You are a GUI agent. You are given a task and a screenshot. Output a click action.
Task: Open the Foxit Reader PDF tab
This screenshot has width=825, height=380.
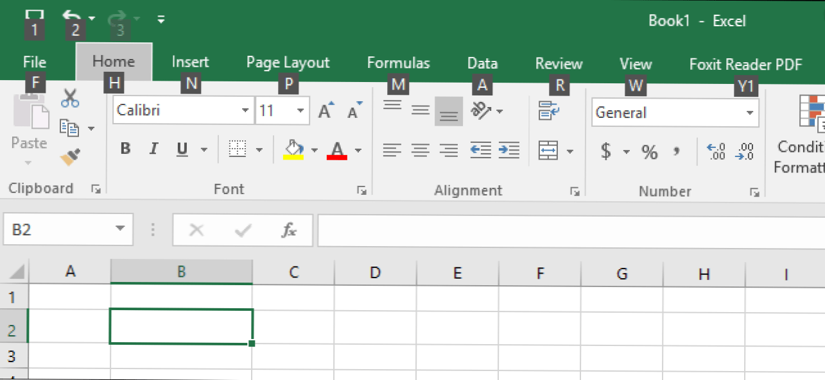pyautogui.click(x=745, y=64)
